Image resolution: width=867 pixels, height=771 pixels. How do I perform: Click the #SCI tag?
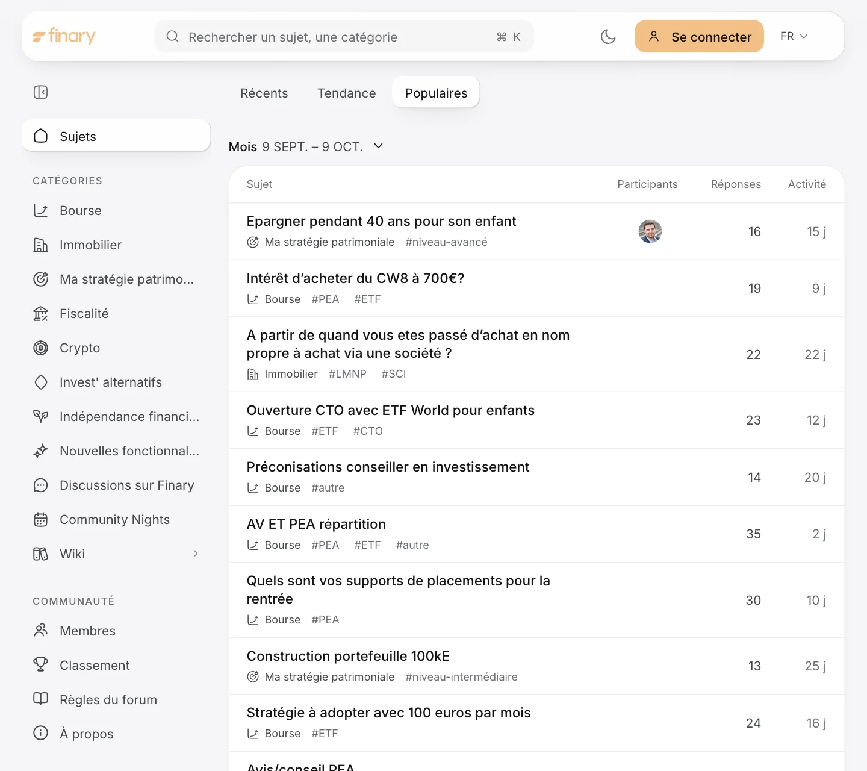click(394, 374)
